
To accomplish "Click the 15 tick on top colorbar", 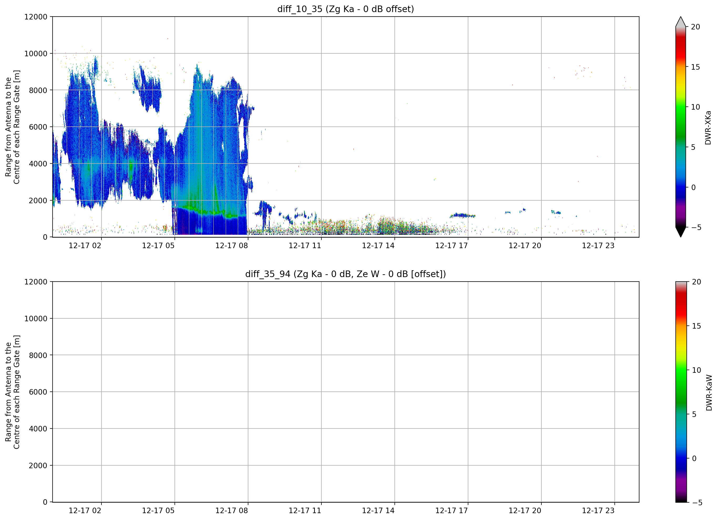I will pos(695,67).
